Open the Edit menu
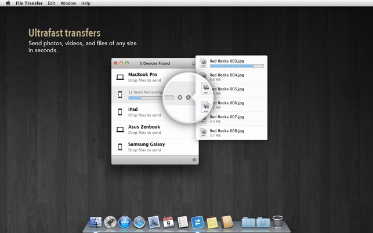The height and width of the screenshot is (233, 373). coord(52,3)
